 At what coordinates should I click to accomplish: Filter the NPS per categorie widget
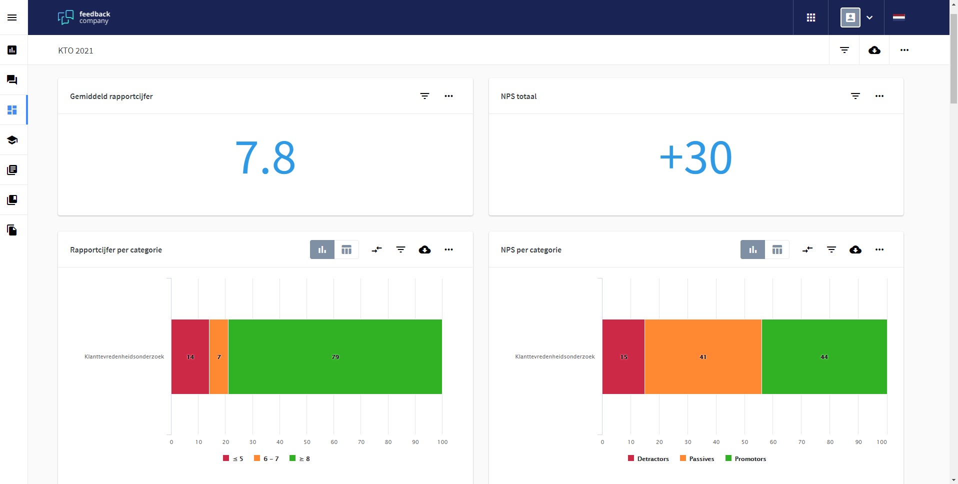tap(831, 249)
